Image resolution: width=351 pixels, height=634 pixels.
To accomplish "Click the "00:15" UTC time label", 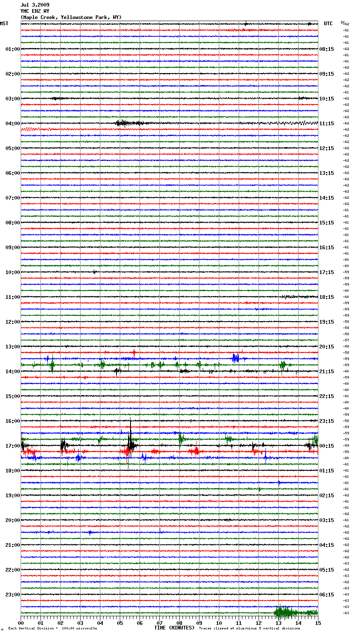I will [327, 446].
